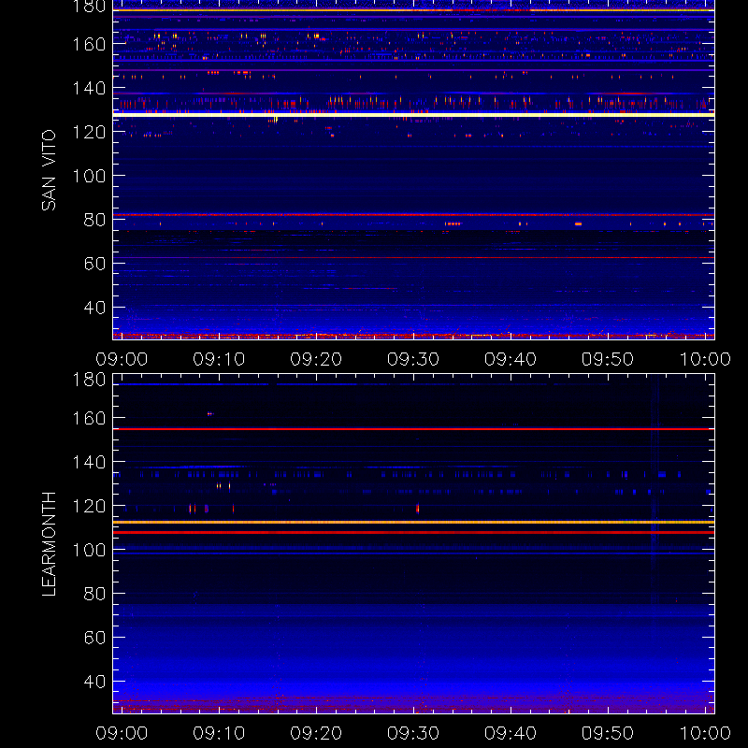Click 10:00 time label below San Vito plot
The height and width of the screenshot is (748, 748).
[705, 359]
